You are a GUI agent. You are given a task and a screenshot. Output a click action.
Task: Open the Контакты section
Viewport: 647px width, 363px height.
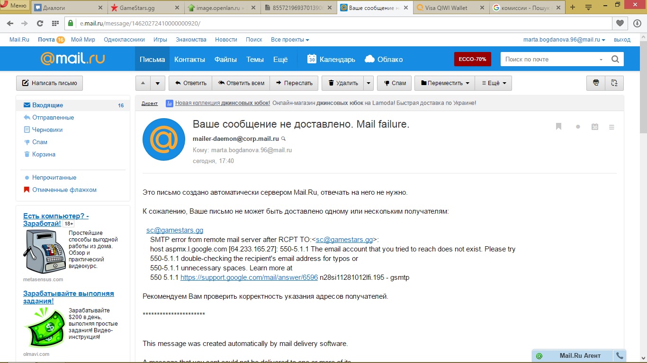(x=189, y=59)
